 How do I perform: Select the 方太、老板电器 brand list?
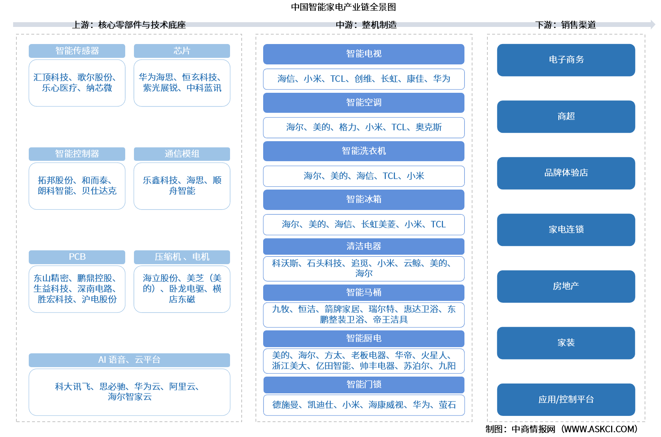[x=364, y=361]
